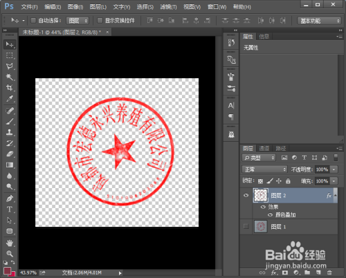This screenshot has height=278, width=346.
Task: Open opacity slider dropdown arrow
Action: pos(334,169)
